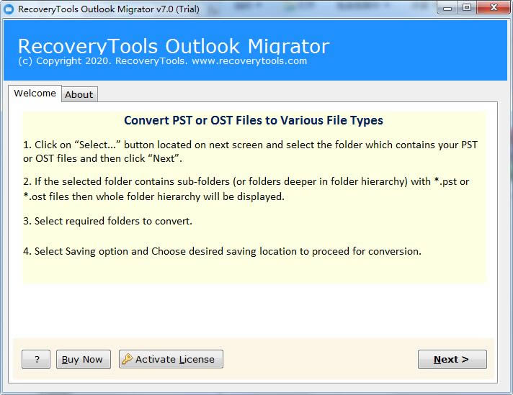Close the Outlook Migrator window
The width and height of the screenshot is (513, 395).
point(494,8)
